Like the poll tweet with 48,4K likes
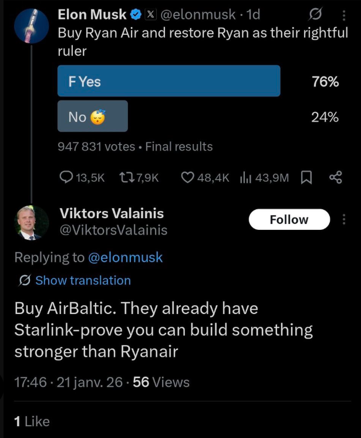 pos(188,177)
